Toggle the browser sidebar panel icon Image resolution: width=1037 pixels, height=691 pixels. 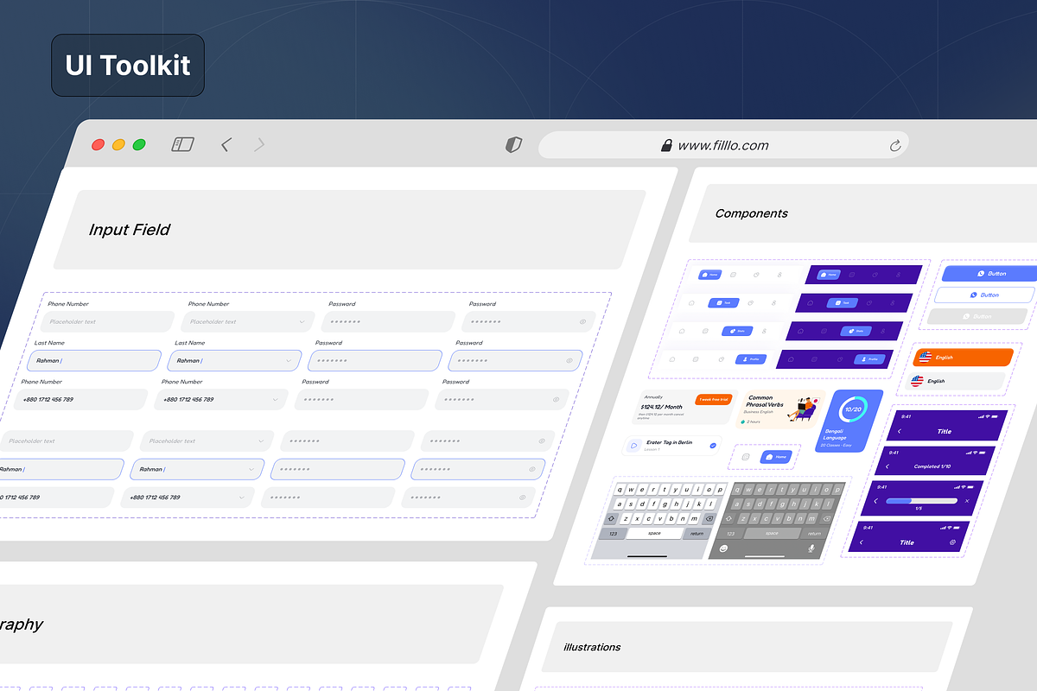click(x=182, y=144)
